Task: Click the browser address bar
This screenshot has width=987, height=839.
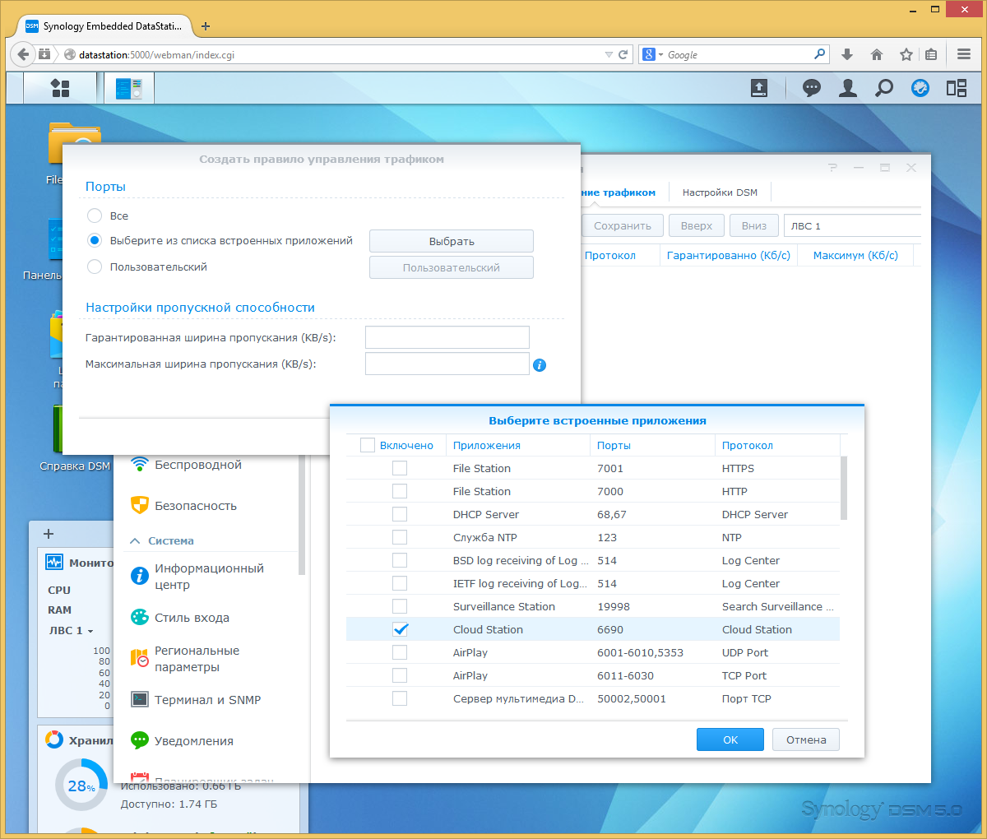Action: [x=341, y=55]
